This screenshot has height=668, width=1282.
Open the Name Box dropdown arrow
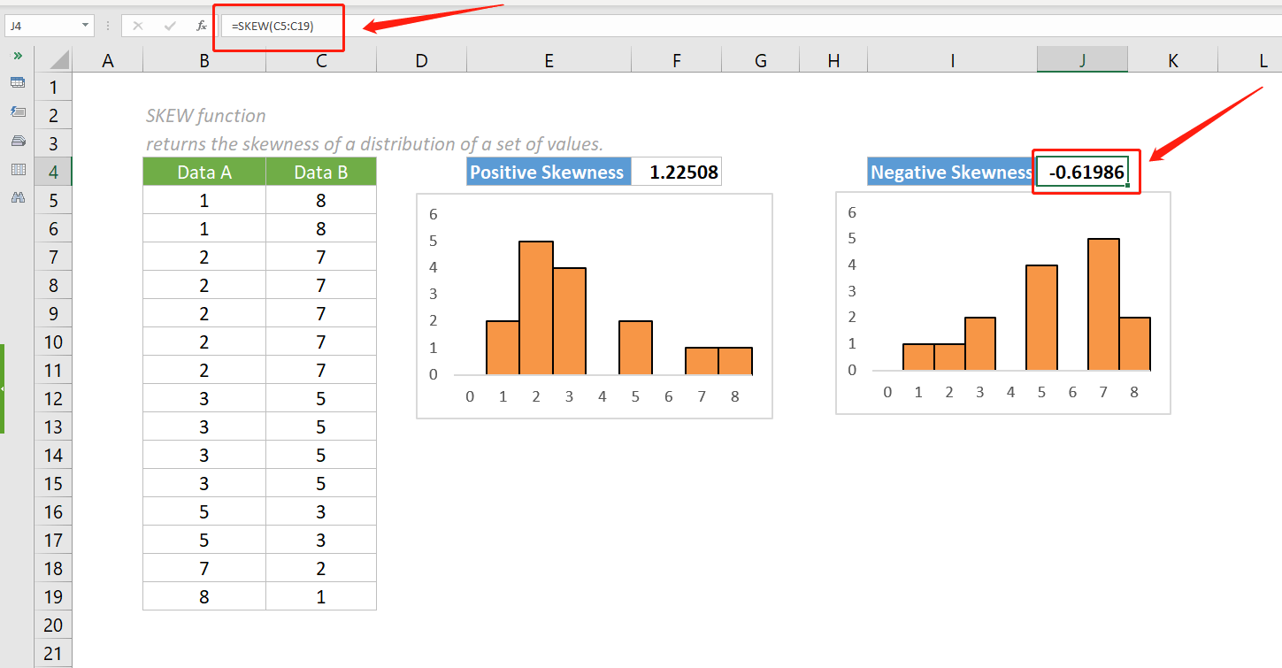[x=86, y=26]
